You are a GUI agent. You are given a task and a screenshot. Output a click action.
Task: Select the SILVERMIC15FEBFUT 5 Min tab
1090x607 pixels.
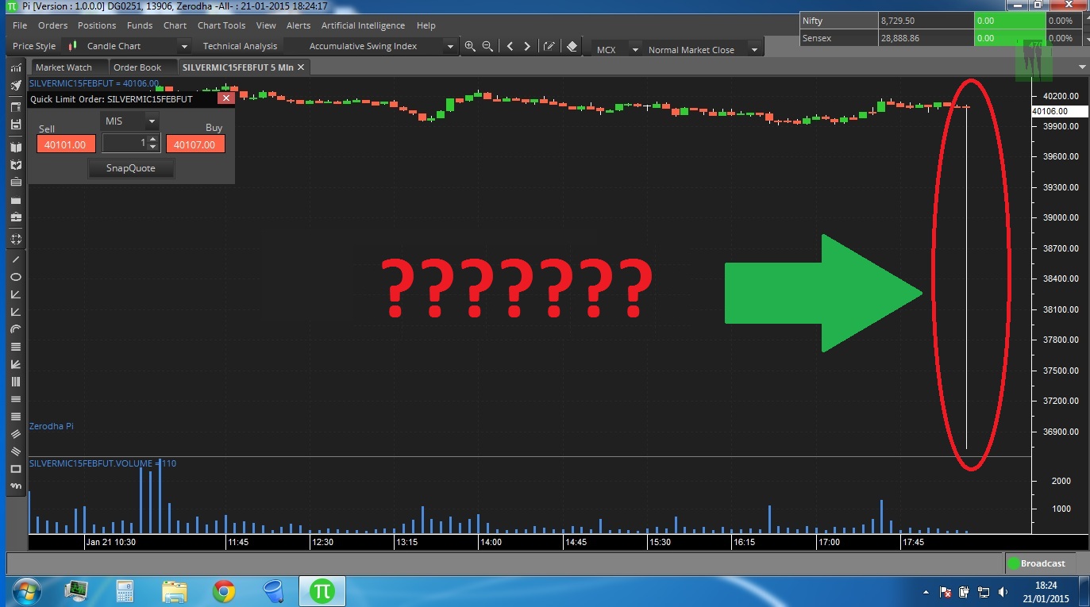click(237, 67)
